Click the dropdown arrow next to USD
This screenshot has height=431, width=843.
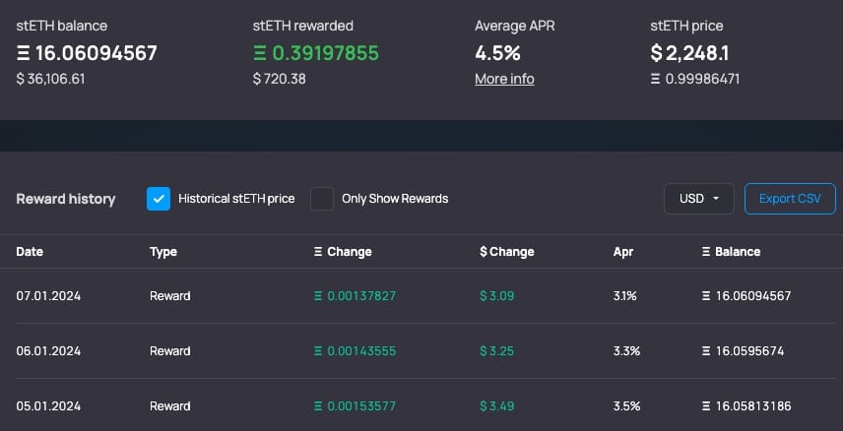[x=716, y=199]
